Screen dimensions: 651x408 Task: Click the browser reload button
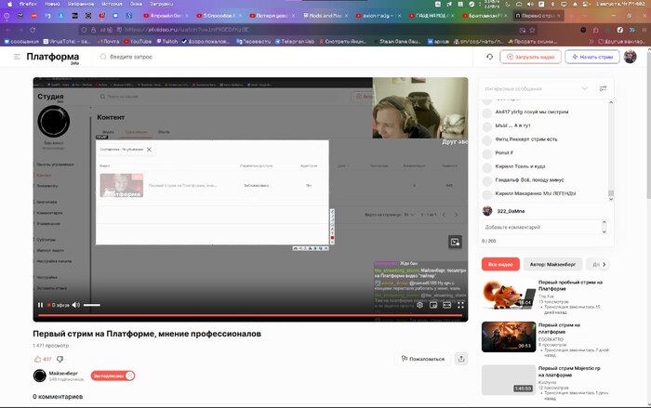click(33, 30)
